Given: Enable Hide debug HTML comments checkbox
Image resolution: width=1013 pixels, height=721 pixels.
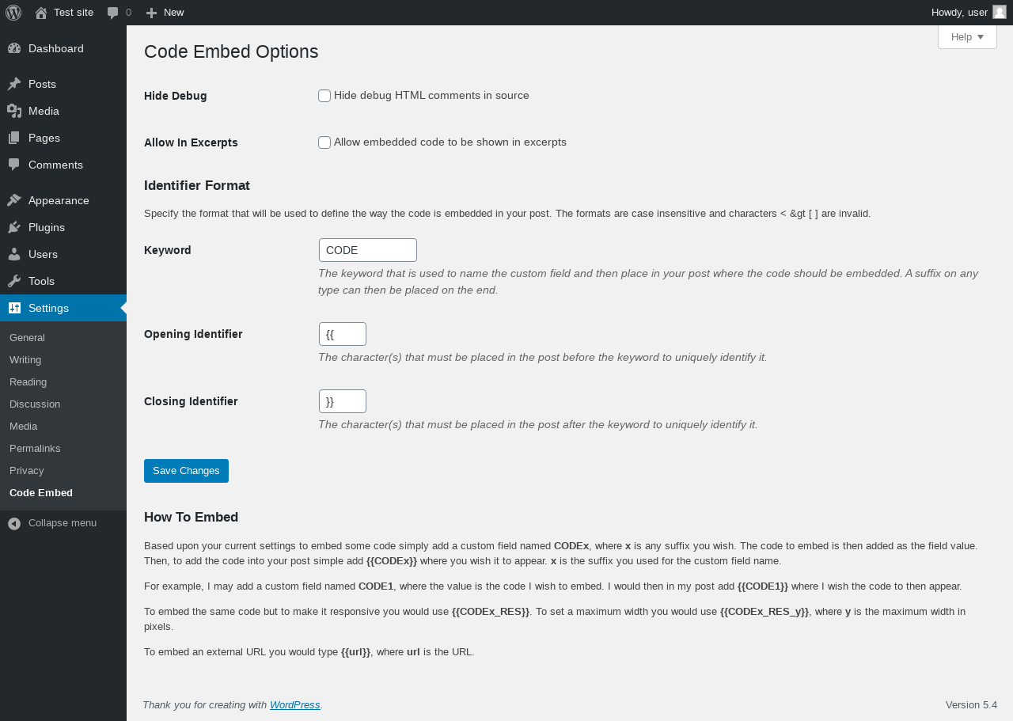Looking at the screenshot, I should (x=324, y=96).
